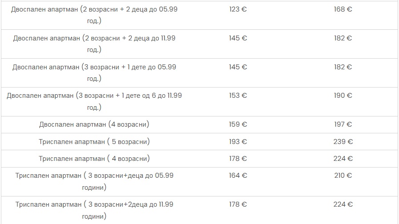
Task: Click 145 € in the 2 деца до 11.99 row
Action: pos(238,38)
